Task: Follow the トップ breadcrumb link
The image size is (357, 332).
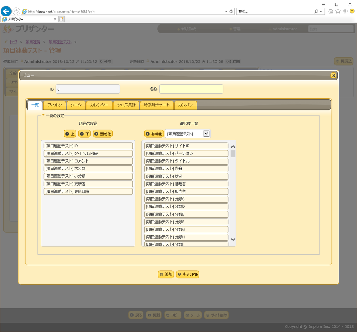Action: click(13, 41)
